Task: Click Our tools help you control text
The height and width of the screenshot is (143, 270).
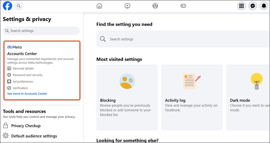Action: pos(39,117)
